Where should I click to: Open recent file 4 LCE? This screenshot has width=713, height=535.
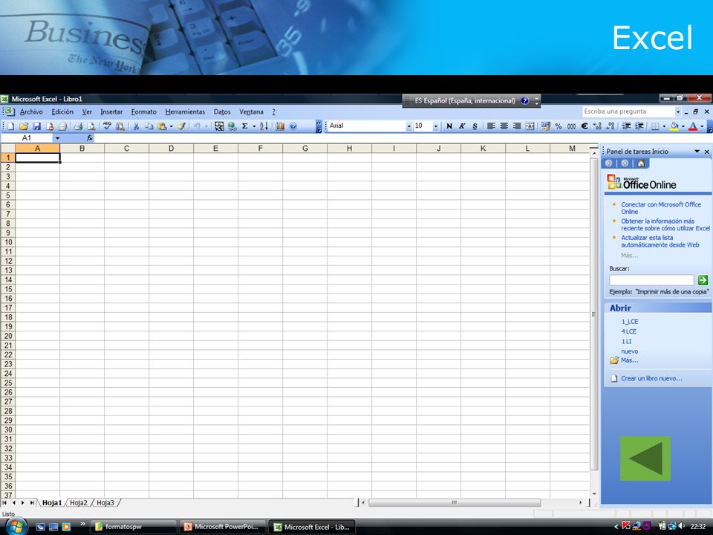629,331
